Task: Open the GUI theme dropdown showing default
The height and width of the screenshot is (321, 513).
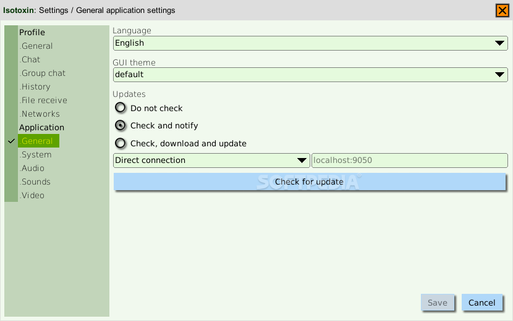Action: (310, 75)
